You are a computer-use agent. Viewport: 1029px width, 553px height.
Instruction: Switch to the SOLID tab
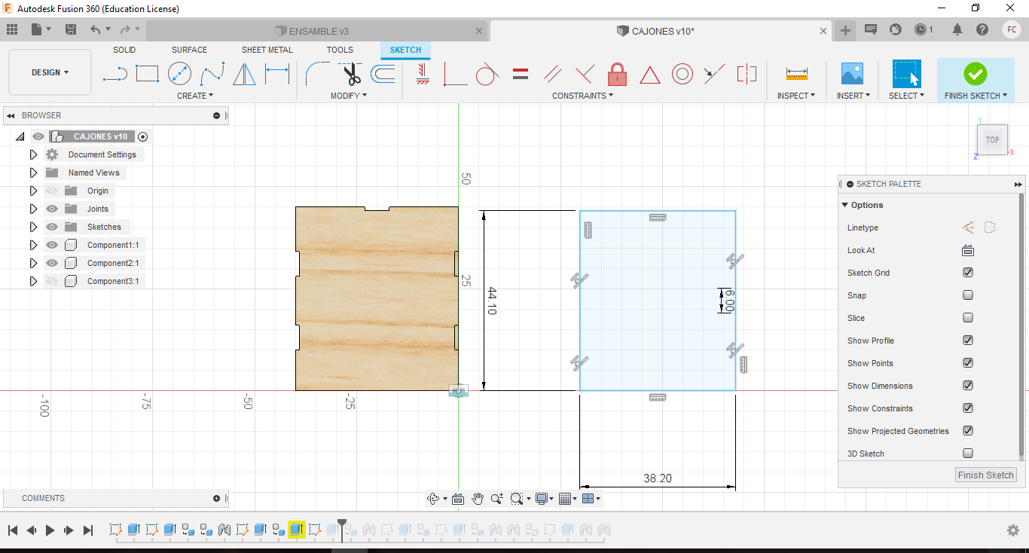[124, 50]
